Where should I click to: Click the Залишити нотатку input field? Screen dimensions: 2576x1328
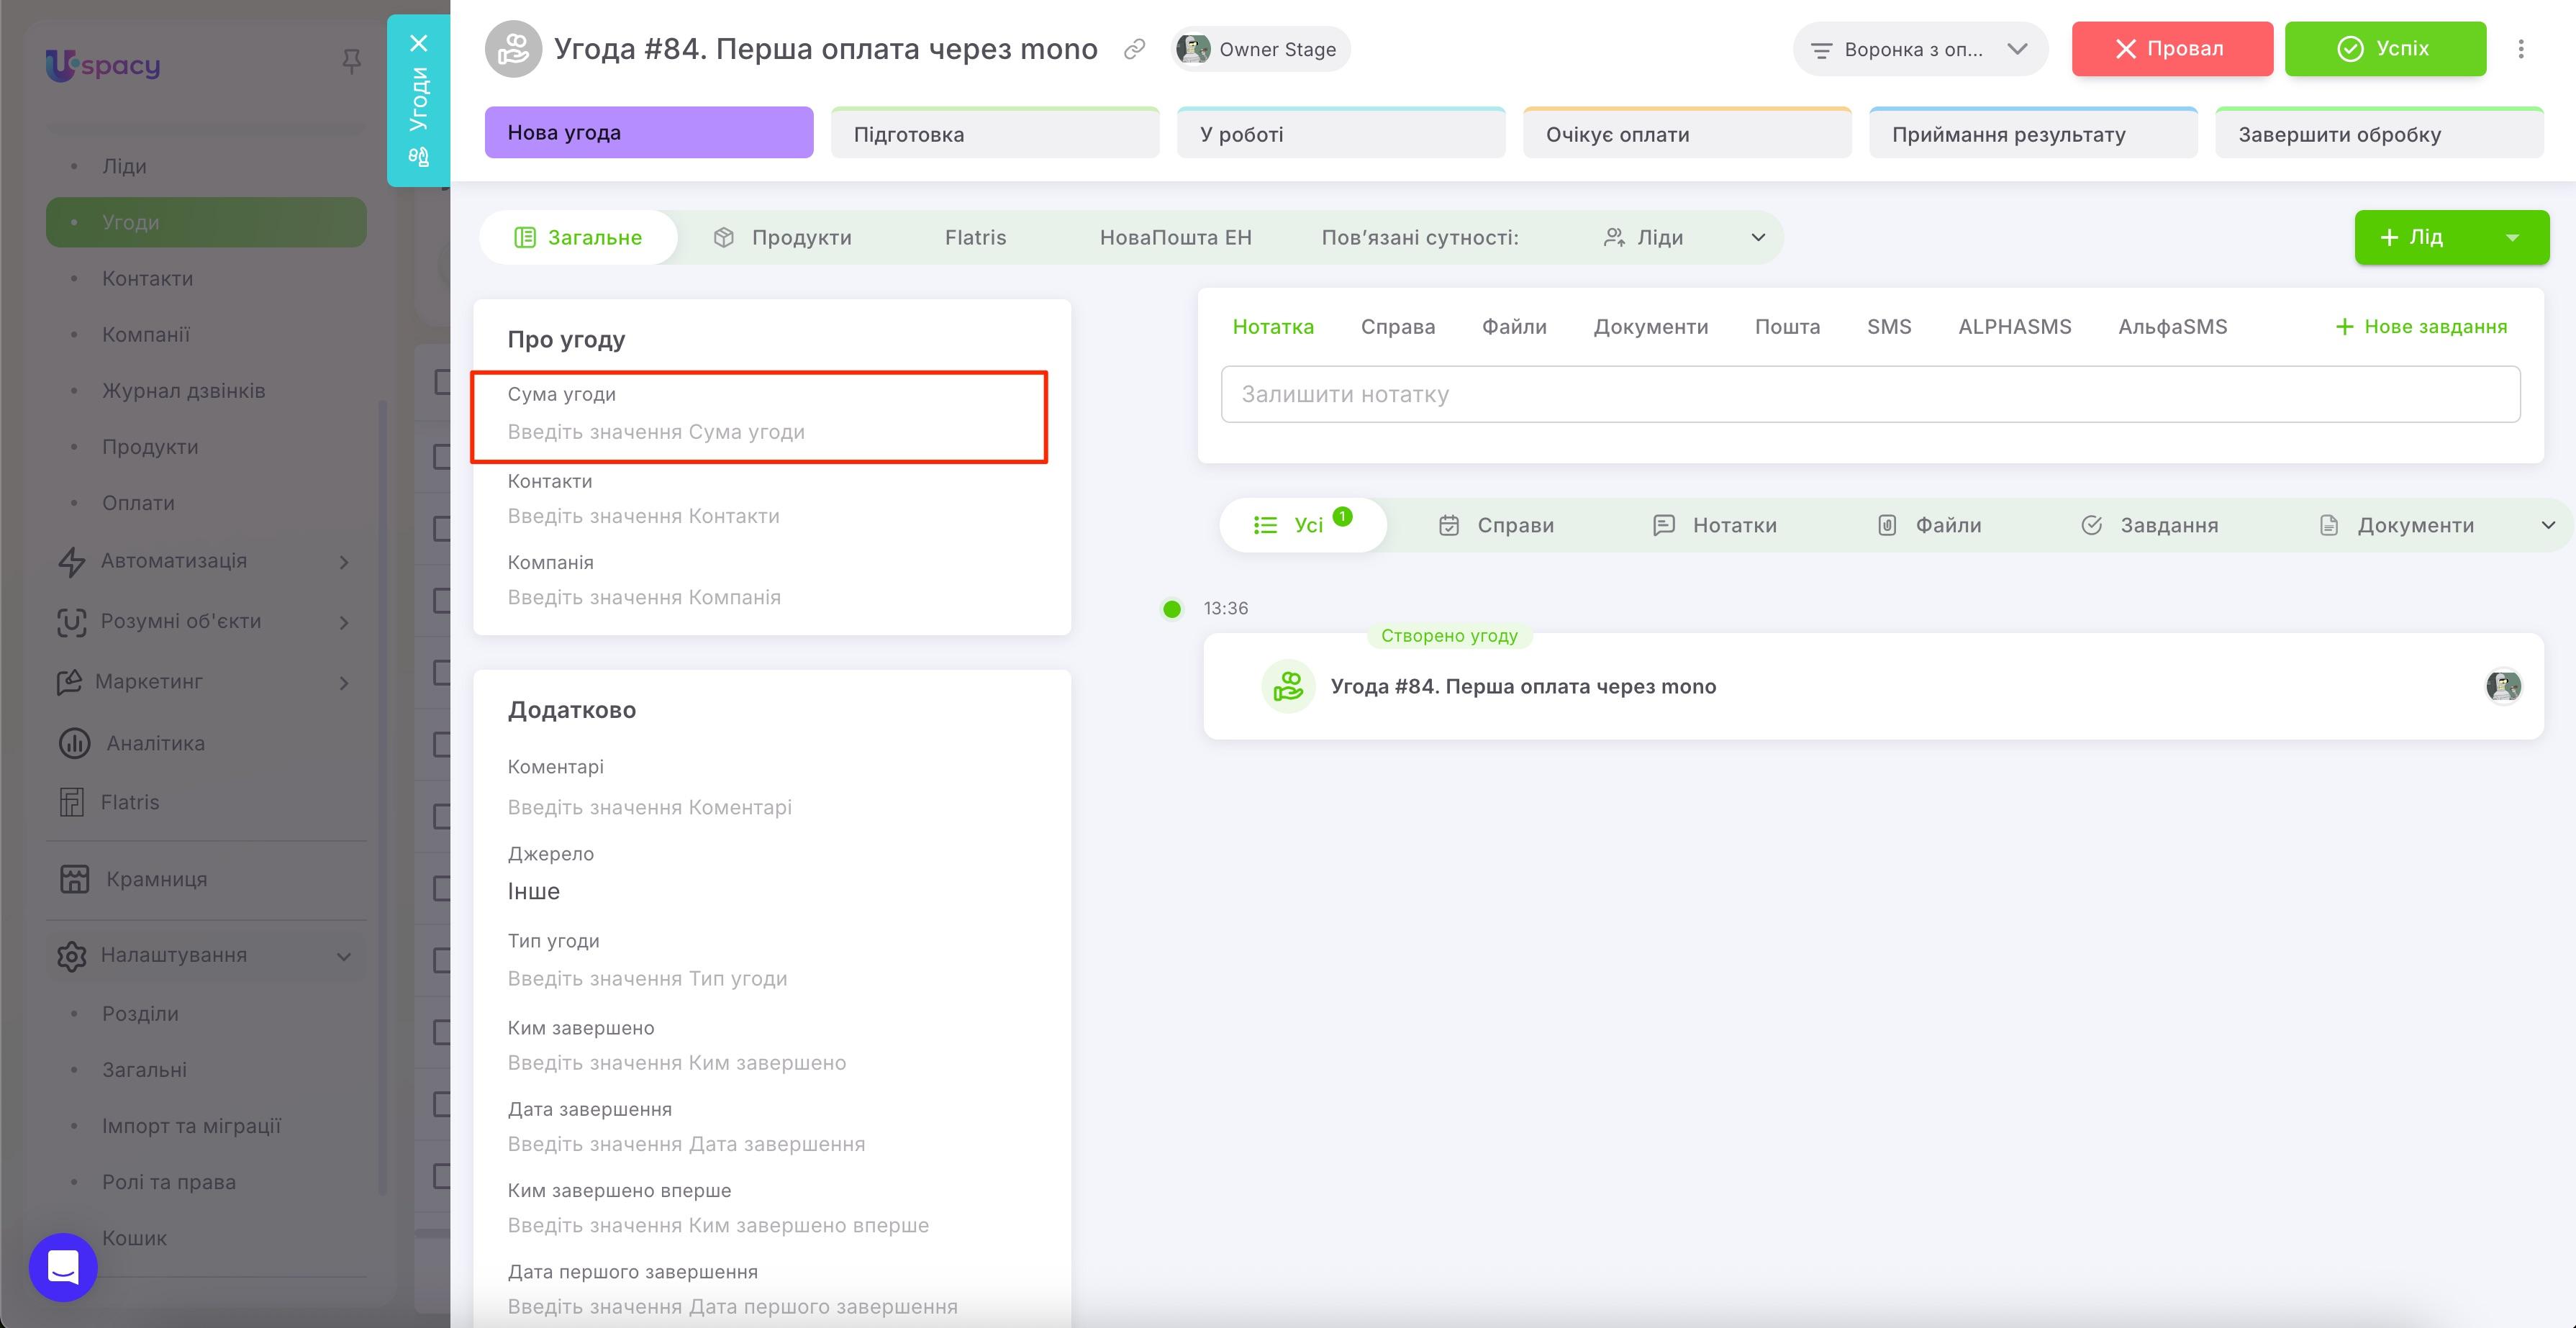[x=1870, y=394]
